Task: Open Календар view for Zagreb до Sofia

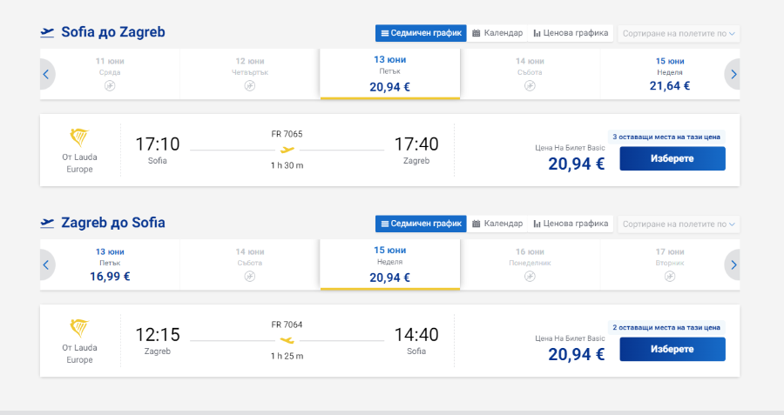Action: pos(497,224)
